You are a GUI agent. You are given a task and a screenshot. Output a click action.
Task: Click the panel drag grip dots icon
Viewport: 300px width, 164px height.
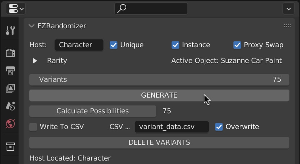tap(287, 26)
